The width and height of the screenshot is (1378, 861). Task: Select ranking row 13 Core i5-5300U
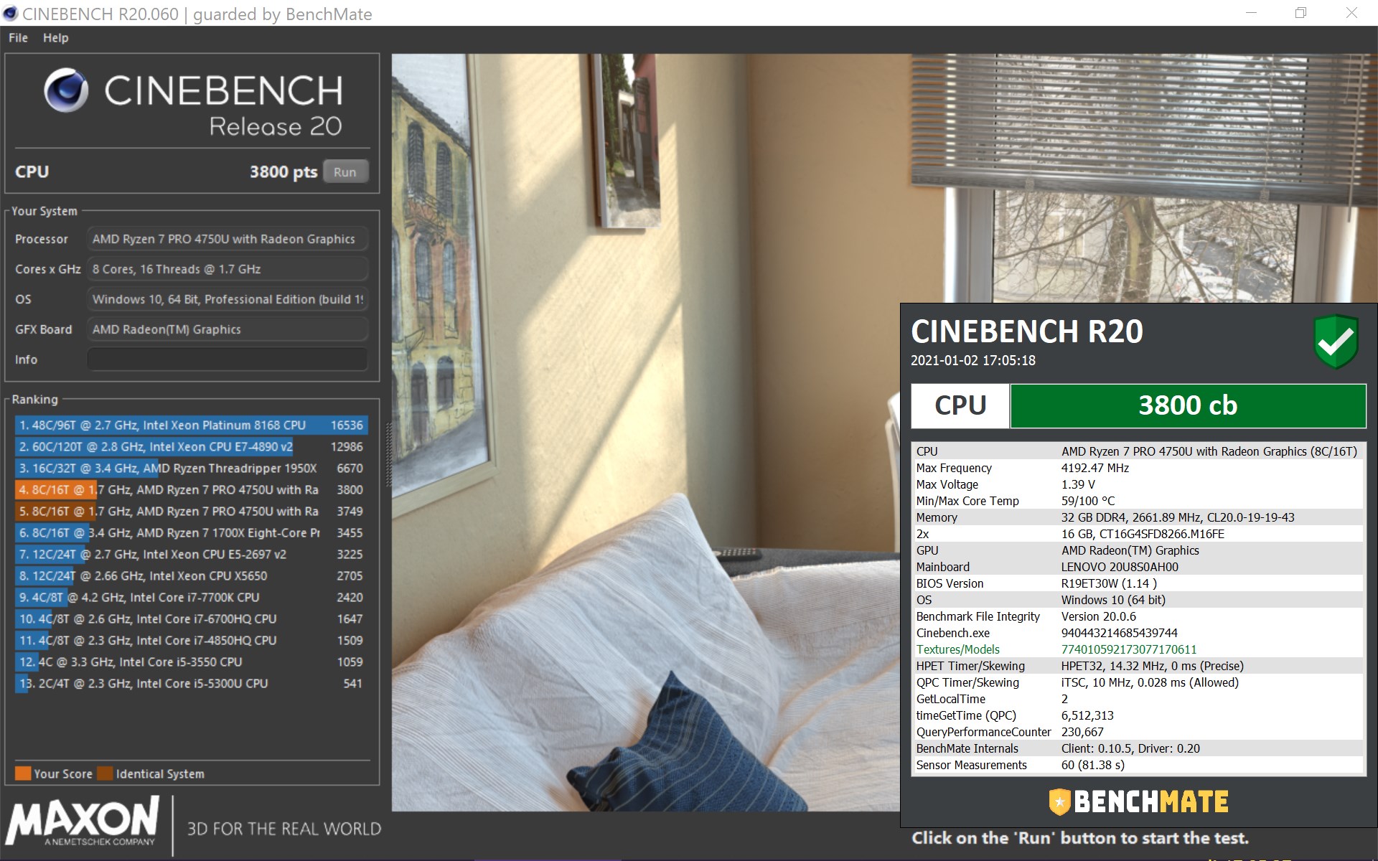coord(192,684)
